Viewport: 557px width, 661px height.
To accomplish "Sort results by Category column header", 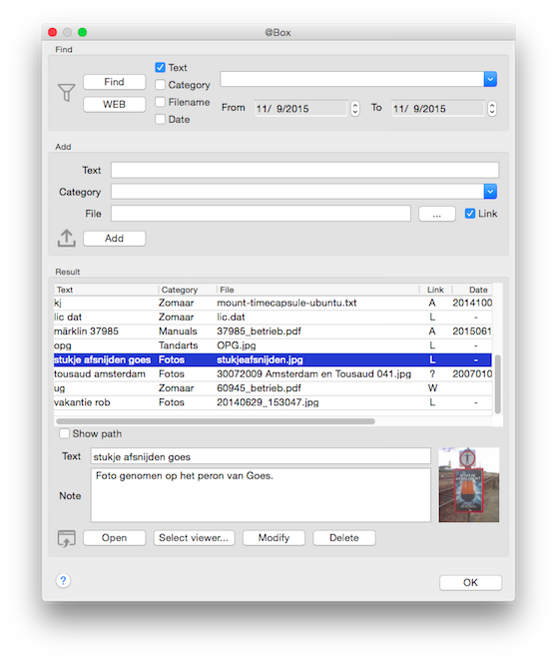I will tap(180, 290).
